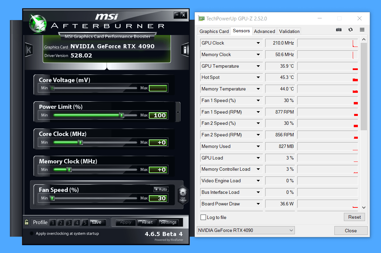The height and width of the screenshot is (253, 381).
Task: Click the 36.6 W Board Power Draw value
Action: (x=280, y=204)
